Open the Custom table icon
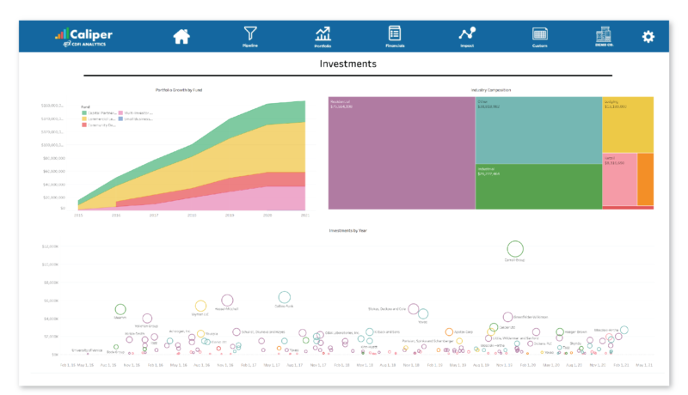688x395 pixels. click(540, 36)
